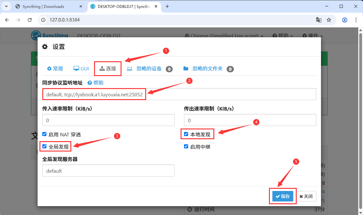Open the 帮助 dropdown in the Syncthing header
This screenshot has width=363, height=215.
click(283, 35)
